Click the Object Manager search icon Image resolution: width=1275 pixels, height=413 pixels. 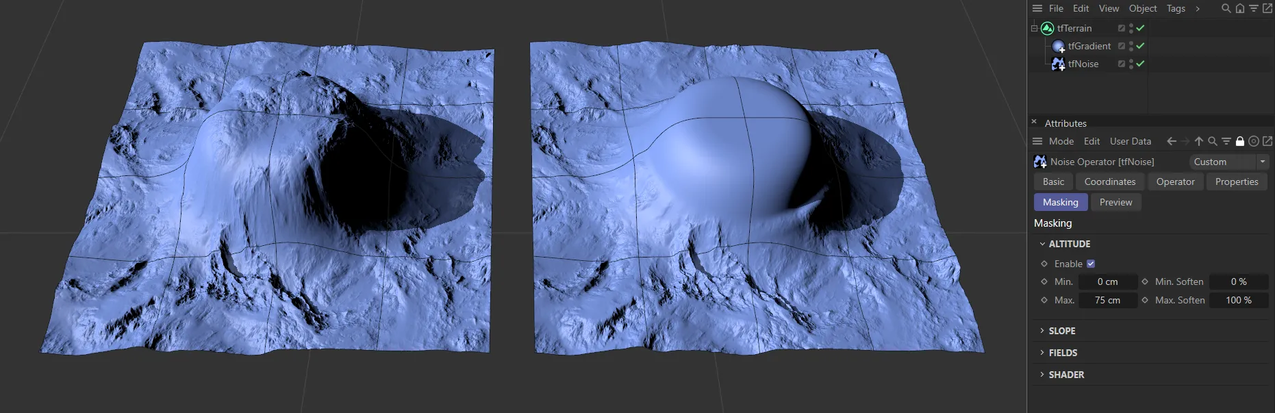(1226, 8)
